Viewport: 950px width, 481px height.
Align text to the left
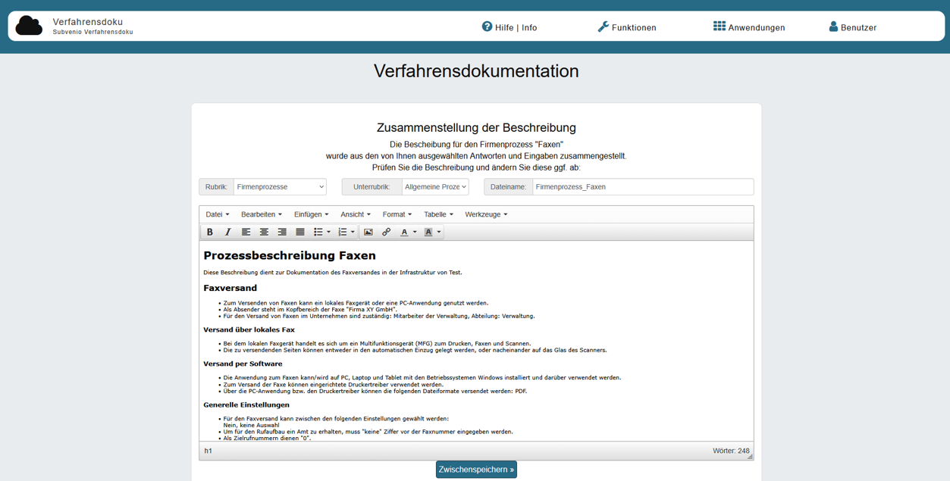coord(246,232)
